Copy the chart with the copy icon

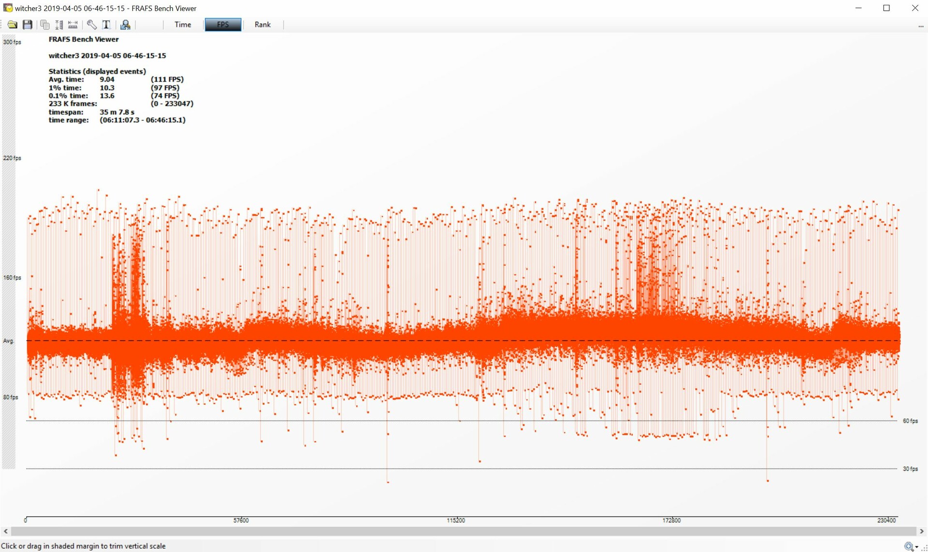pyautogui.click(x=45, y=25)
